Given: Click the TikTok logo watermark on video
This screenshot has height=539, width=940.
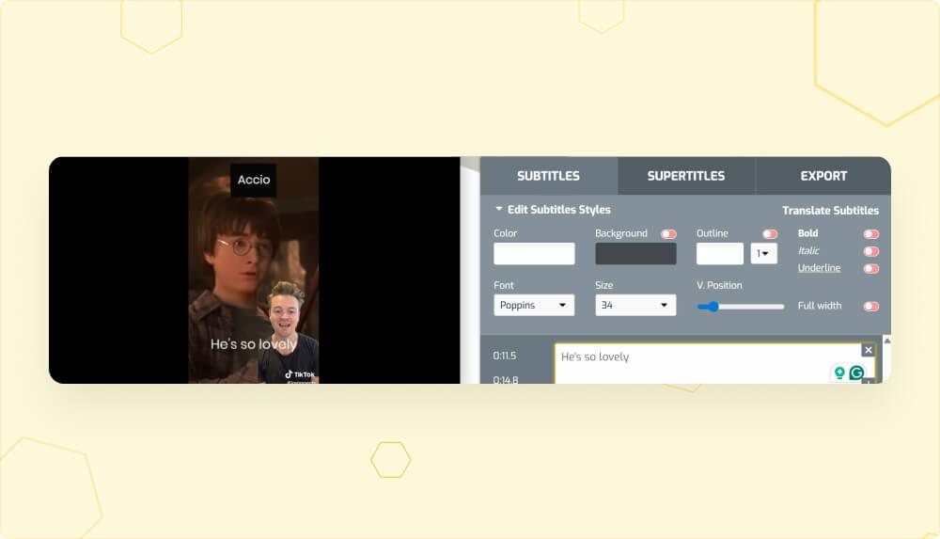Looking at the screenshot, I should coord(300,373).
